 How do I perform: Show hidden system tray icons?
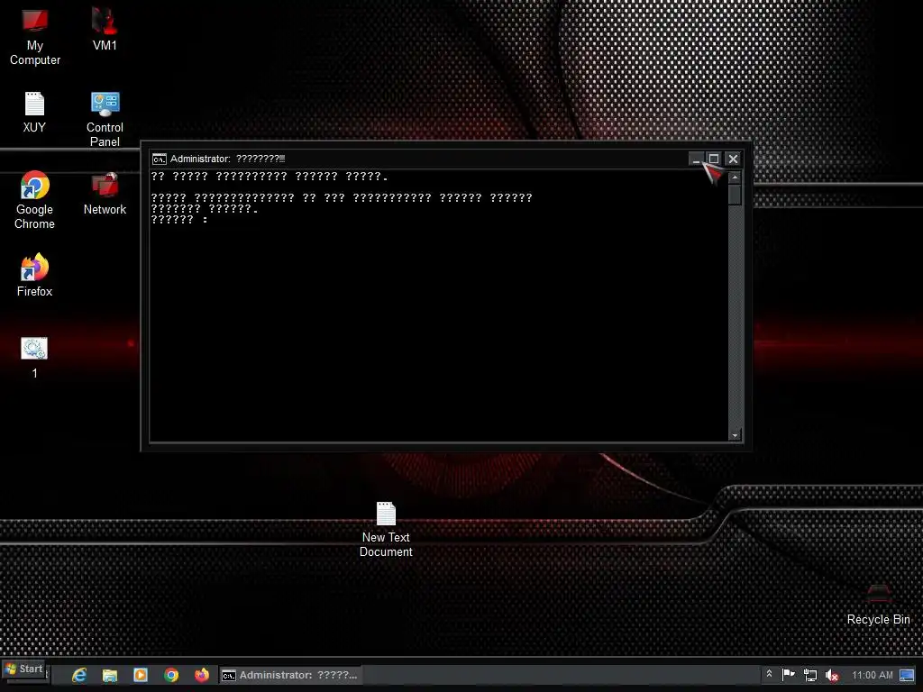(769, 674)
